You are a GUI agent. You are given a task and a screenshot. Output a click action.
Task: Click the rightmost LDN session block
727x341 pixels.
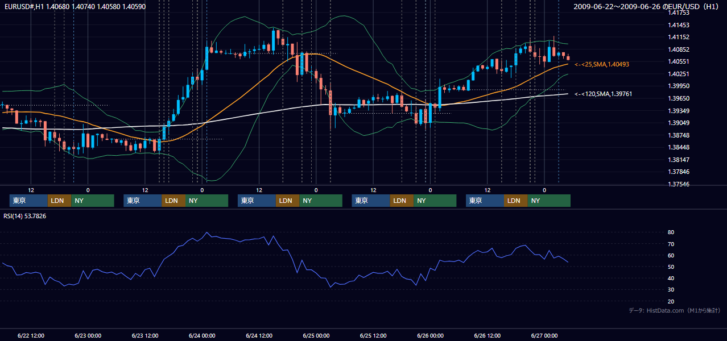515,201
